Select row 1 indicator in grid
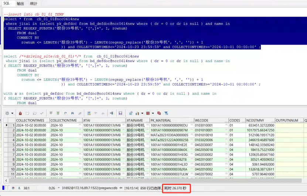Image resolution: width=307 pixels, height=196 pixels. click(x=6, y=125)
